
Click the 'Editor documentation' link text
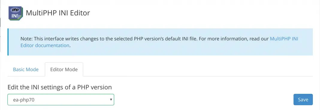(45, 45)
